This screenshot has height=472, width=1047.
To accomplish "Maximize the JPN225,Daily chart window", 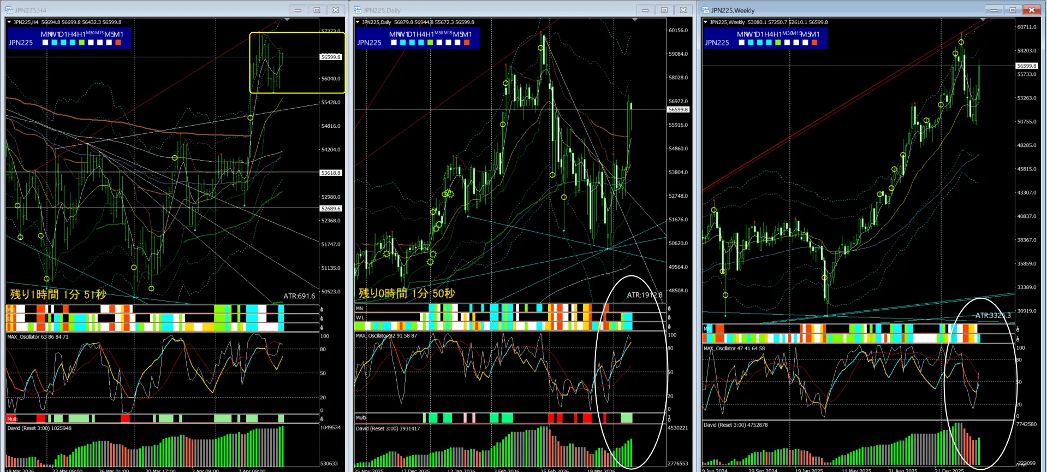I will (x=664, y=10).
